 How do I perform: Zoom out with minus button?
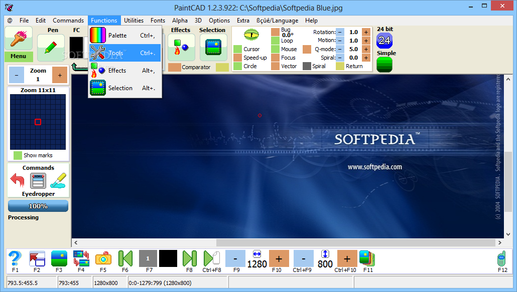coord(17,75)
